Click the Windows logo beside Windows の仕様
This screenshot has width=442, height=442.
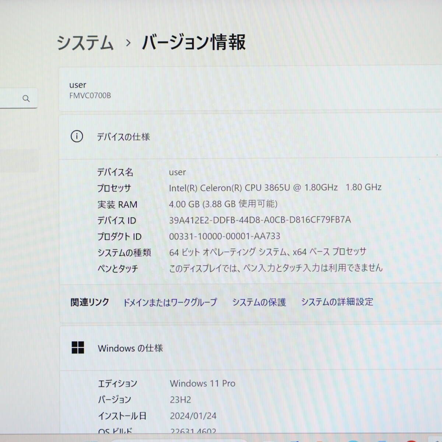click(78, 348)
